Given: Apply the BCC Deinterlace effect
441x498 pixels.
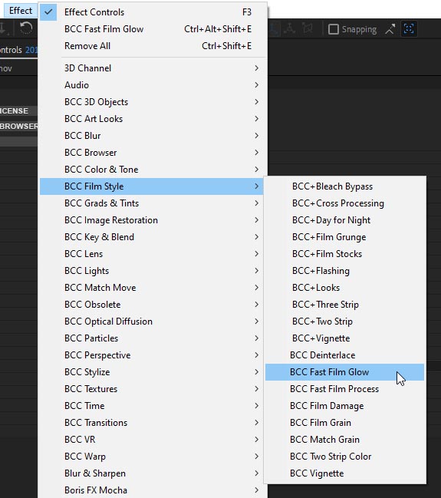Looking at the screenshot, I should coord(345,355).
